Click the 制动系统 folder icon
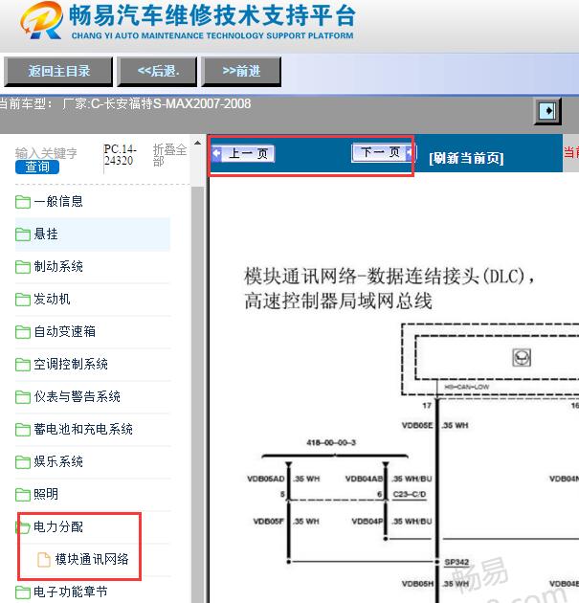The image size is (579, 603). 23,267
